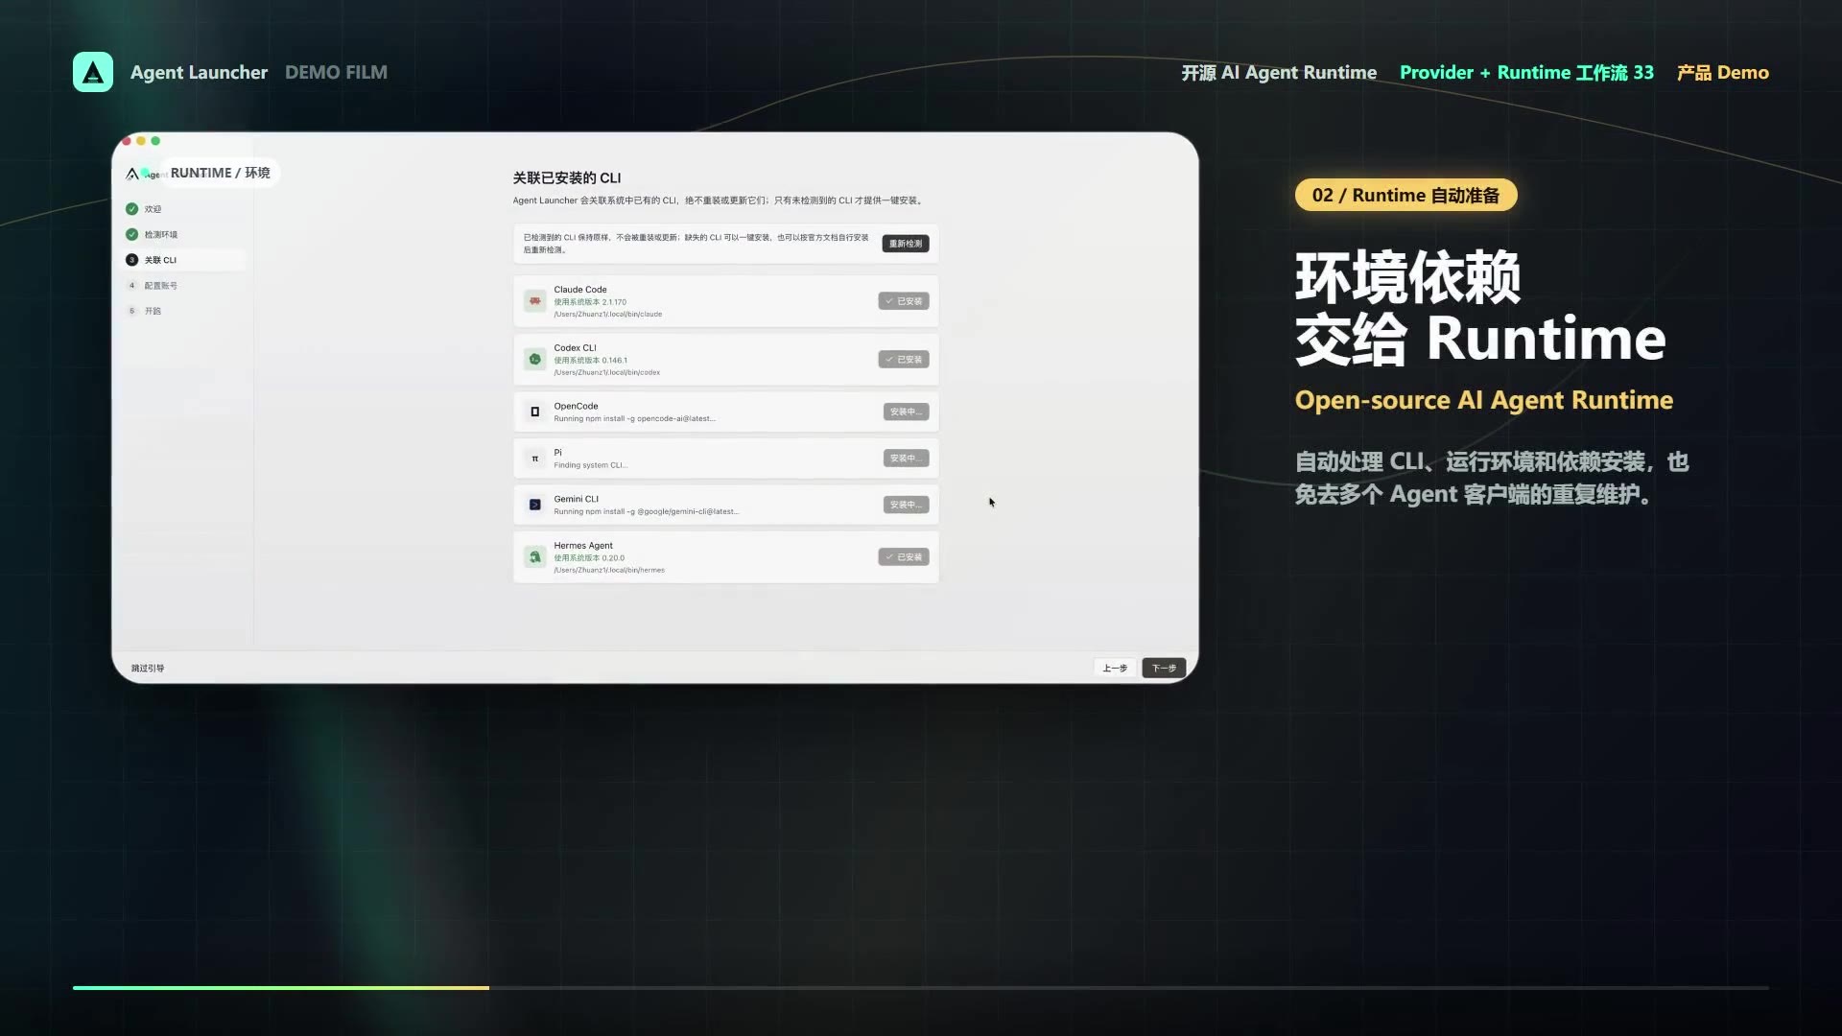The width and height of the screenshot is (1842, 1036).
Task: Click the Gemini CLI app icon
Action: coord(535,505)
